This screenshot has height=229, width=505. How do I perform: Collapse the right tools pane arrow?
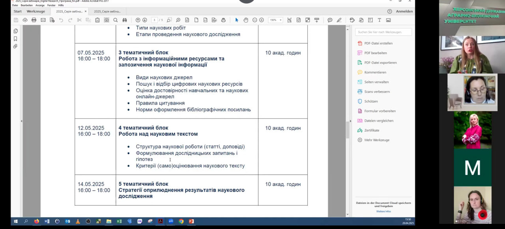(x=350, y=121)
